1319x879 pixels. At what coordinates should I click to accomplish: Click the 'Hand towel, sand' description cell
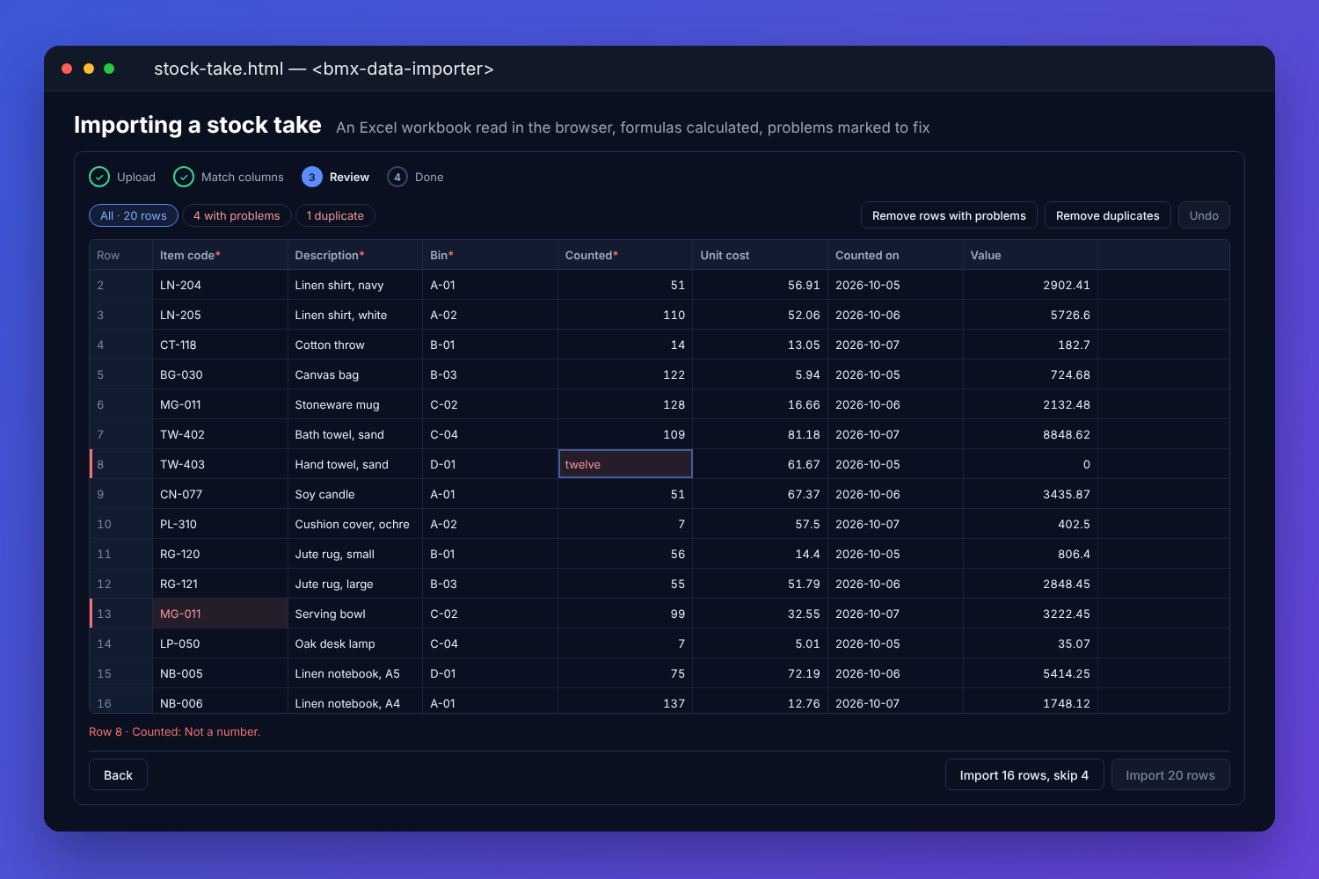point(355,464)
